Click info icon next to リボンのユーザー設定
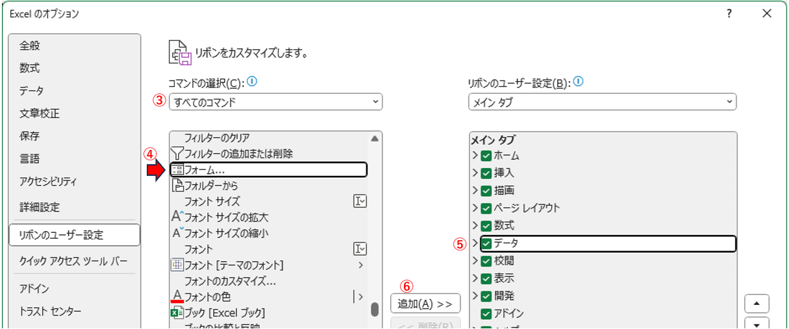The width and height of the screenshot is (789, 329). point(578,82)
